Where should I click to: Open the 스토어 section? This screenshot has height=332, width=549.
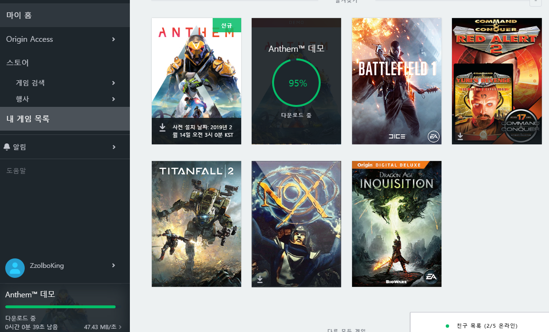(18, 63)
